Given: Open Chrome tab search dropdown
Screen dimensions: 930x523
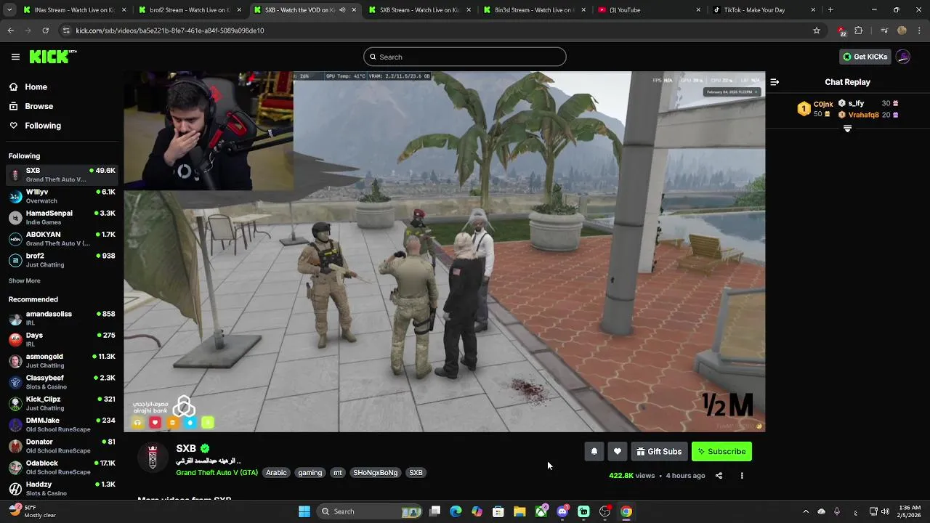Looking at the screenshot, I should 9,10.
